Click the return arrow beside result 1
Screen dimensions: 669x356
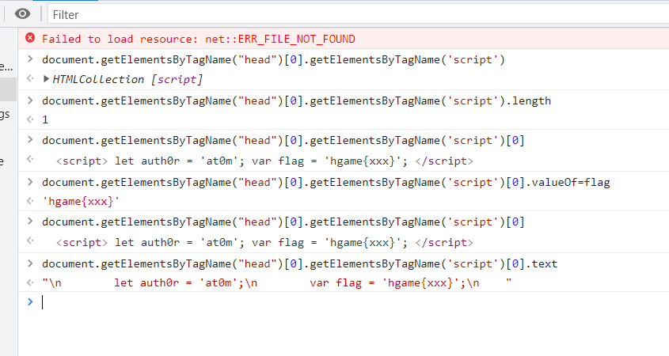[x=30, y=119]
